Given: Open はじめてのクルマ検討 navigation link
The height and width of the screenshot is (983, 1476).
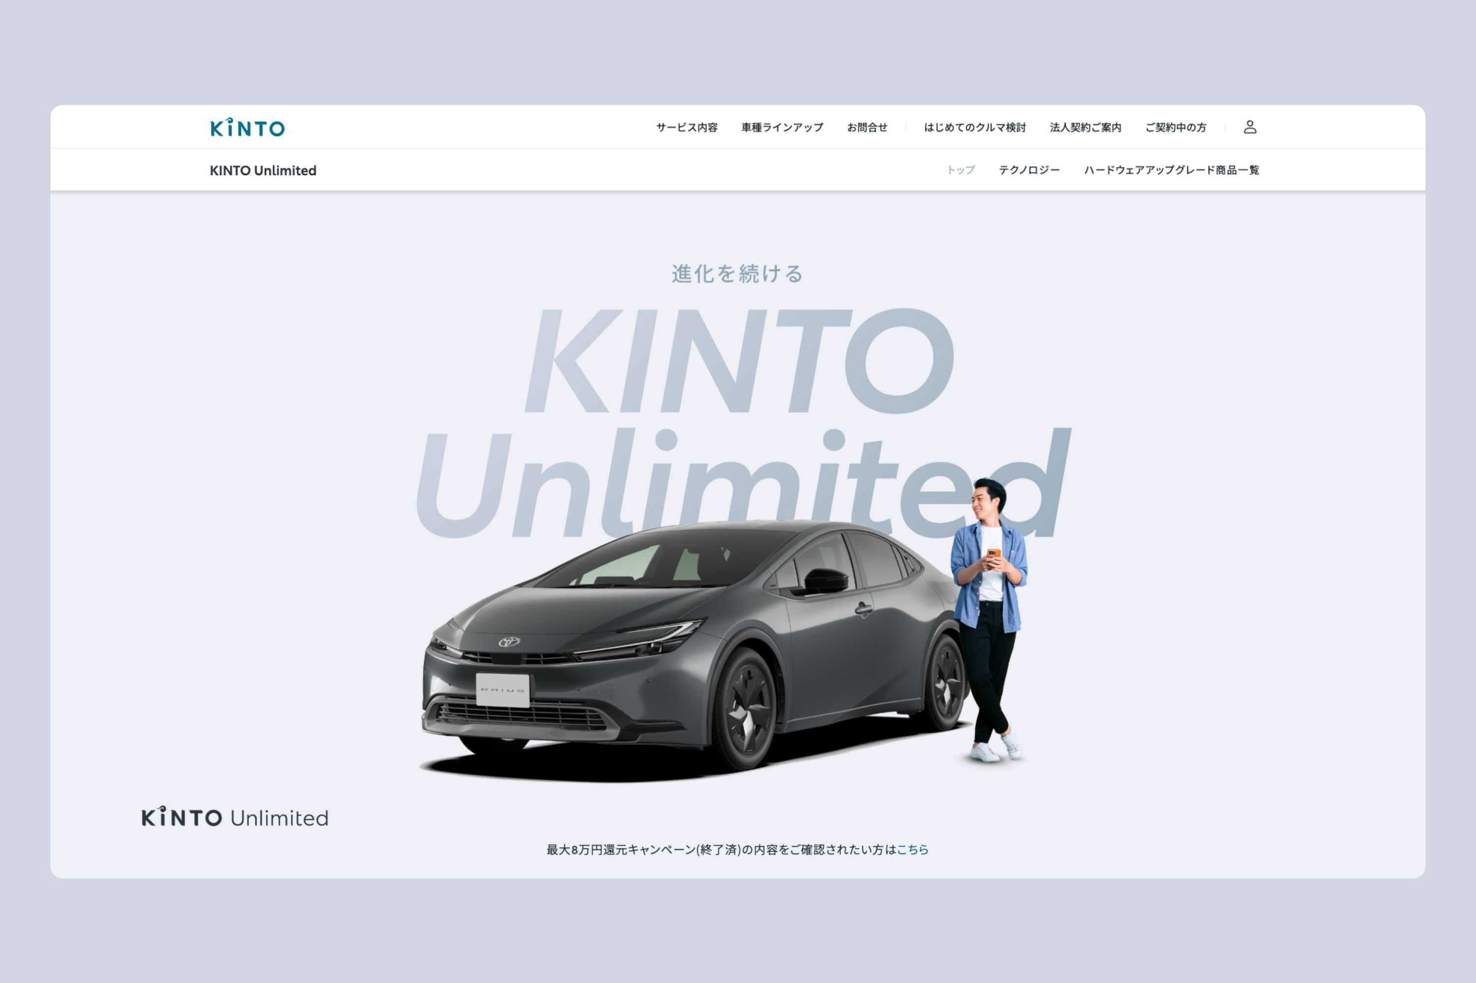Looking at the screenshot, I should [975, 127].
